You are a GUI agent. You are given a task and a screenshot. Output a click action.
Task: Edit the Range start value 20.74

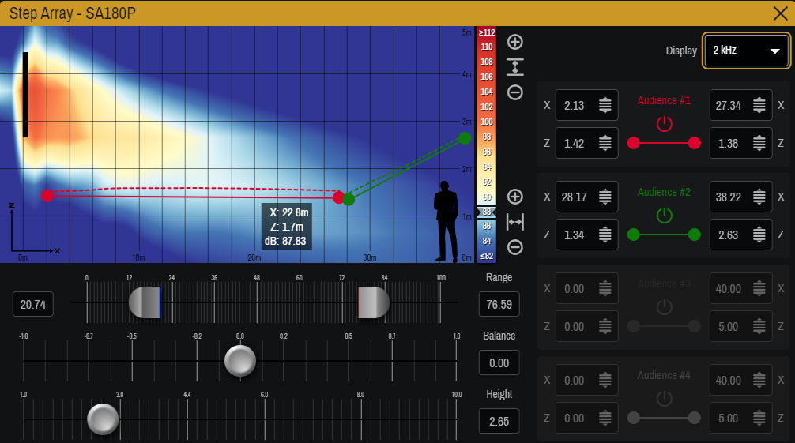33,304
